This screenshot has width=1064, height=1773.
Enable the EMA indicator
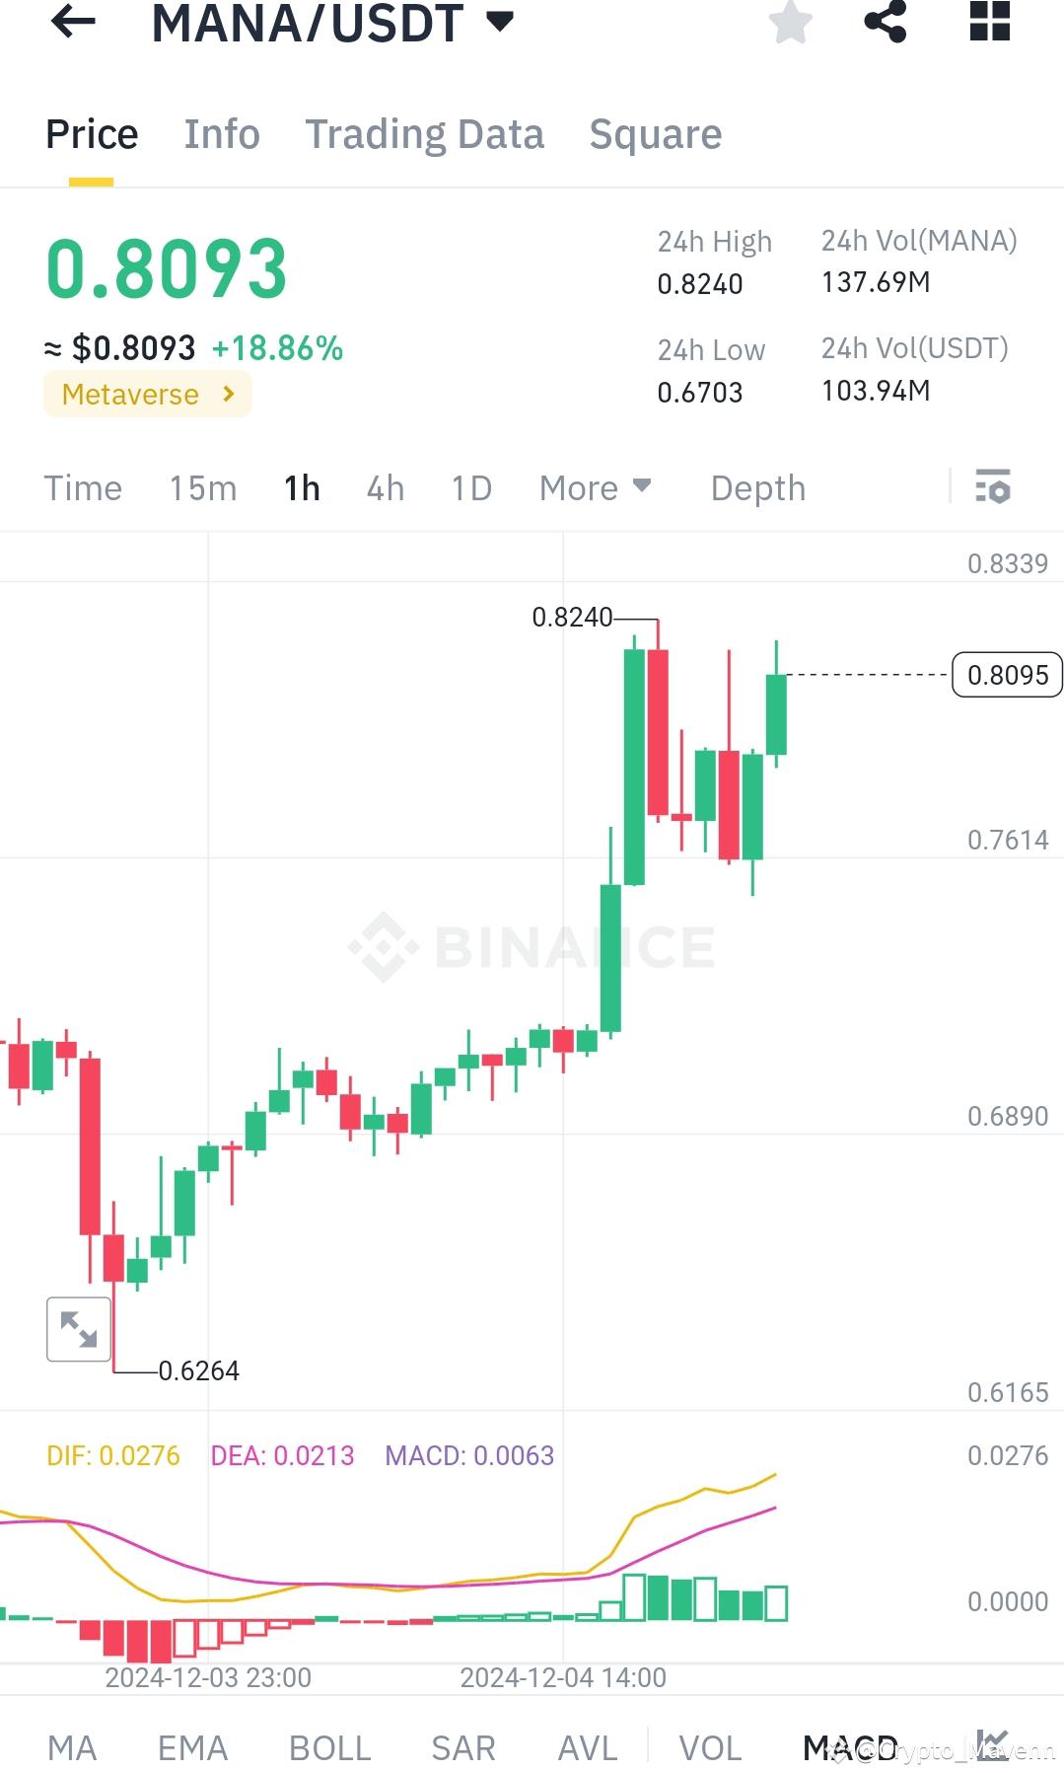click(192, 1746)
